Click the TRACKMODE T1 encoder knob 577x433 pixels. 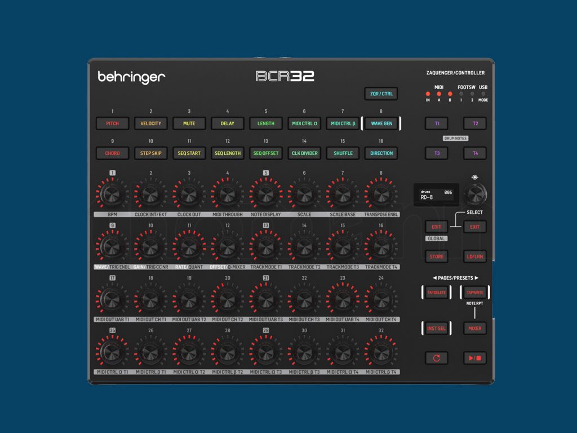[265, 247]
